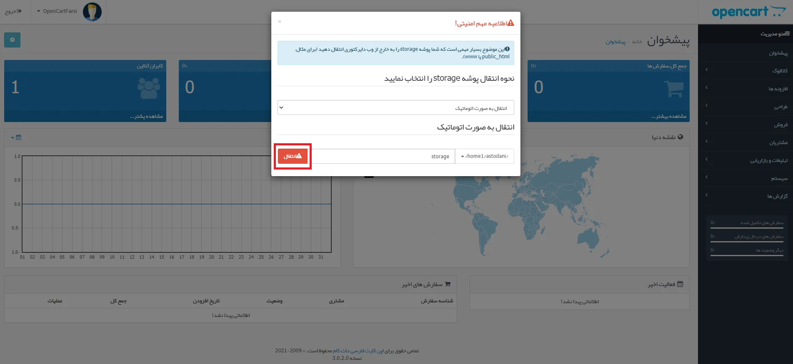The image size is (793, 364).
Task: Open the انتقال به صورت اتوماتیک dropdown
Action: (395, 107)
